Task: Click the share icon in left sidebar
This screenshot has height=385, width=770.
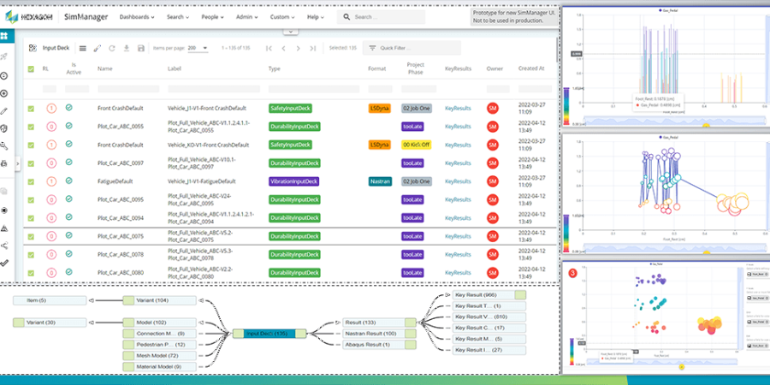Action: [x=4, y=246]
